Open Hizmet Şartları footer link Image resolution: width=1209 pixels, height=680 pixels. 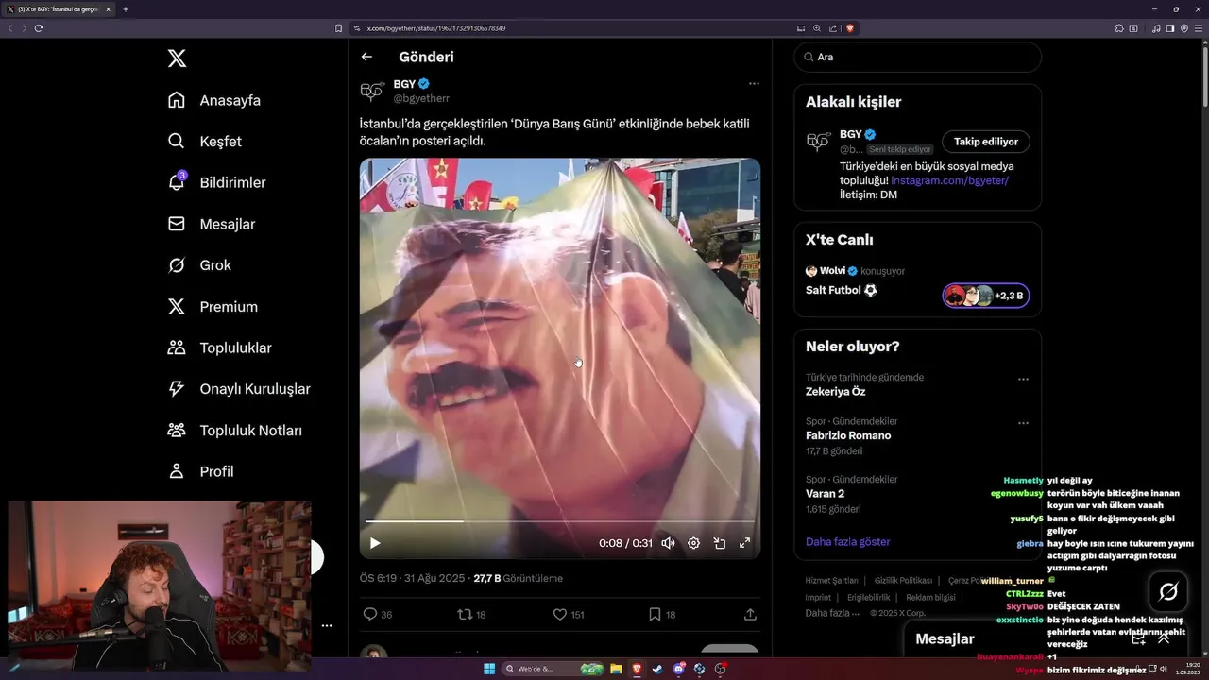click(831, 581)
